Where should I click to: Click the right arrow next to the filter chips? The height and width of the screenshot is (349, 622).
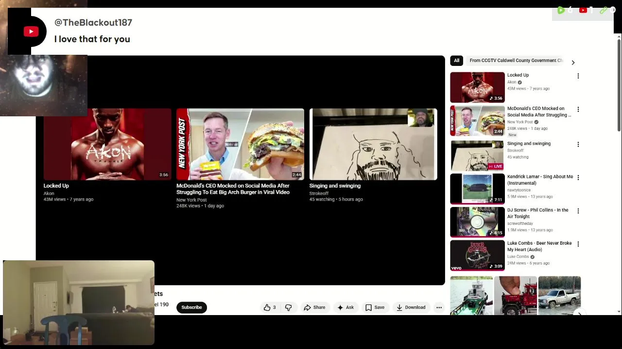click(573, 63)
